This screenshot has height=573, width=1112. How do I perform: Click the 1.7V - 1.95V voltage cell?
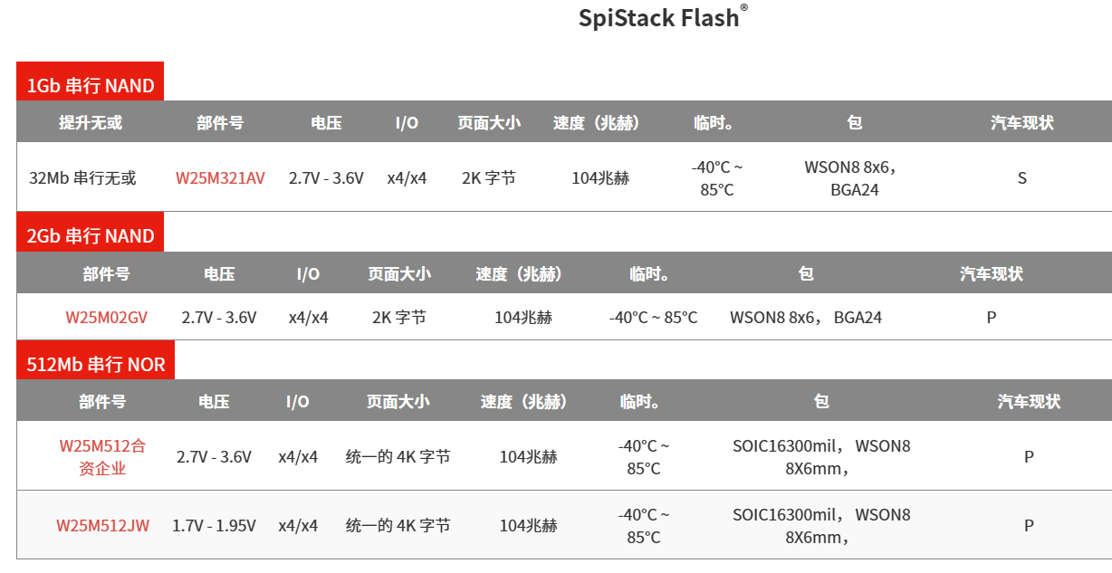pyautogui.click(x=214, y=526)
